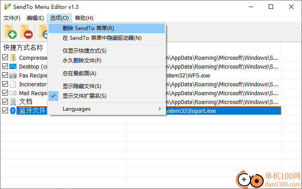The height and width of the screenshot is (189, 302).
Task: Uncheck the 蓝牙文件 row checkbox
Action: 5,110
